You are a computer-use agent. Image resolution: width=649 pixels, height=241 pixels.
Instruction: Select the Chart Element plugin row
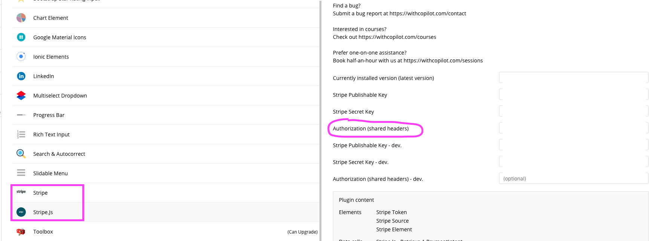(x=166, y=18)
